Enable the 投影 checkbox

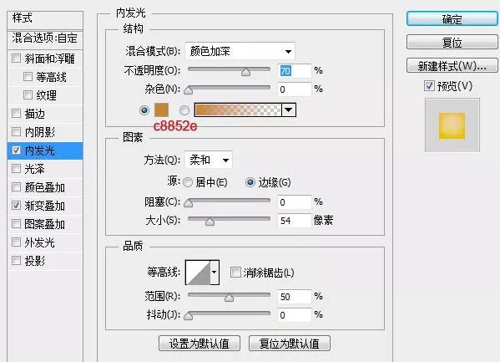pos(16,261)
